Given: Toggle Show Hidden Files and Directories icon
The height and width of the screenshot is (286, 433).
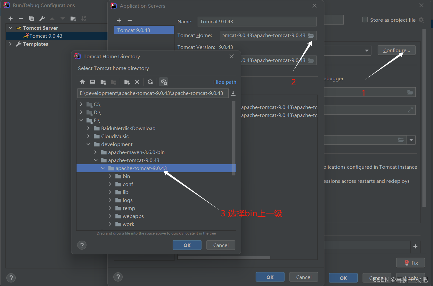Looking at the screenshot, I should coord(164,82).
